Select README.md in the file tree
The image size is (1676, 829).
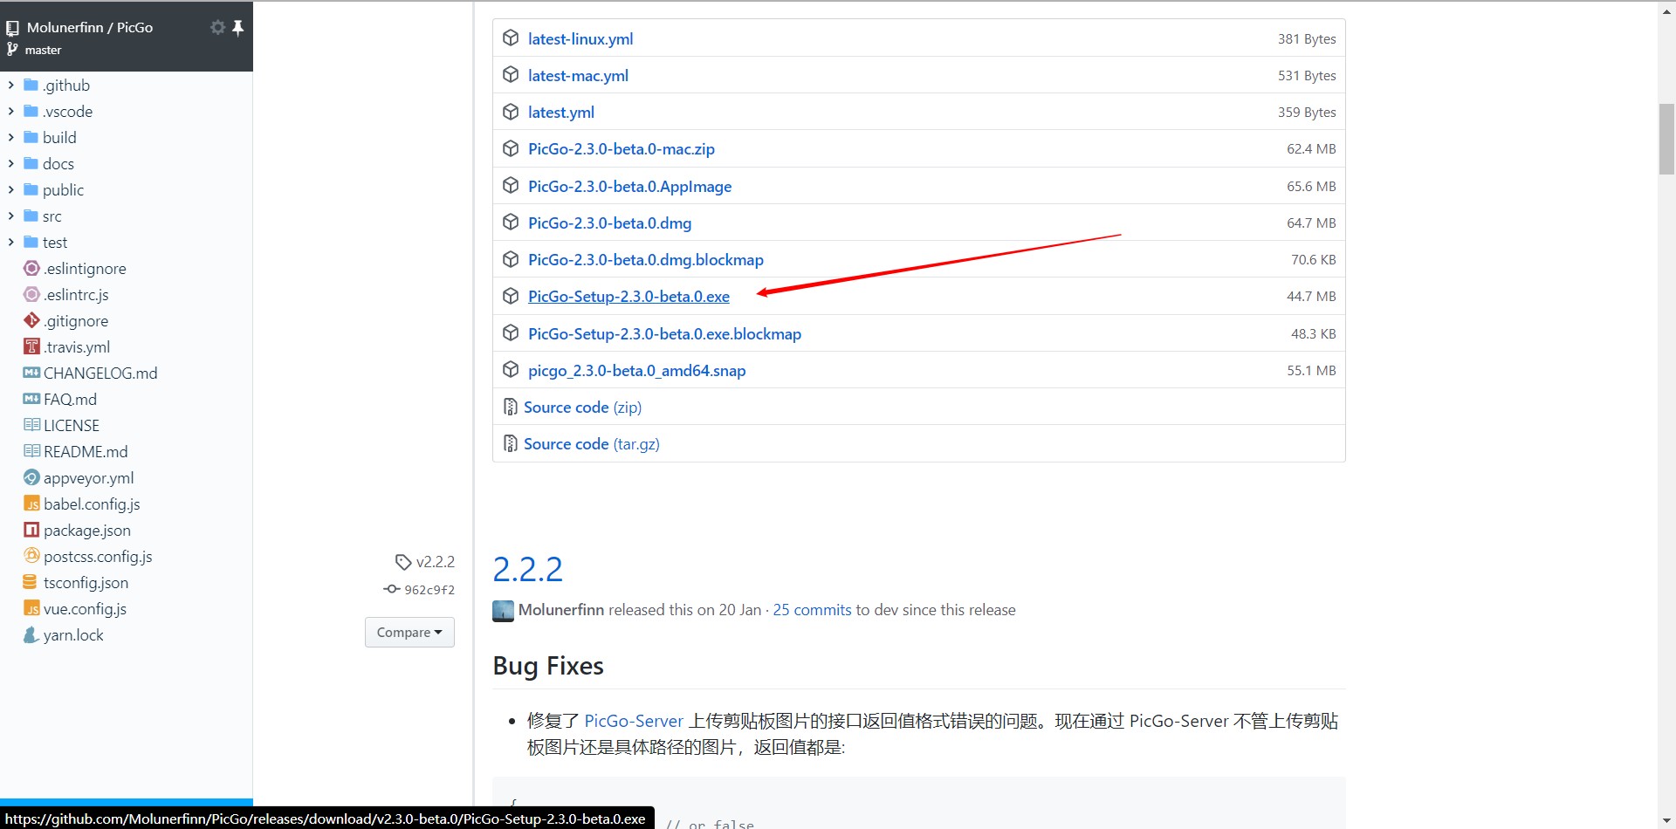[x=86, y=452]
